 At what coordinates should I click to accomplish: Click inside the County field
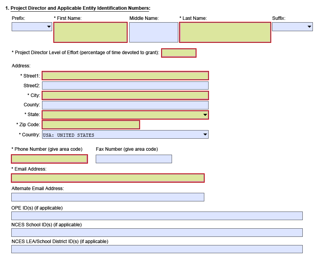(x=125, y=105)
